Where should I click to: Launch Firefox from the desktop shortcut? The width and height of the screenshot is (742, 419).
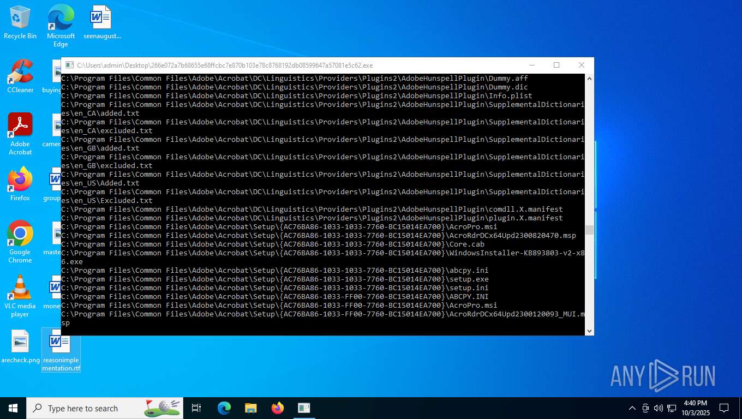(20, 184)
